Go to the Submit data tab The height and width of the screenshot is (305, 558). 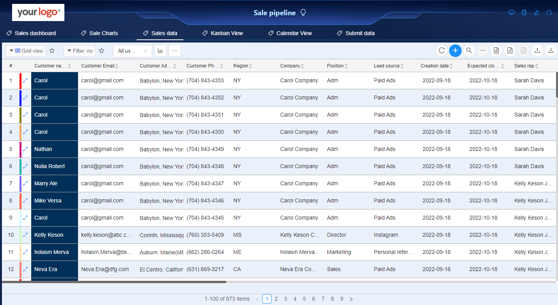pyautogui.click(x=356, y=33)
